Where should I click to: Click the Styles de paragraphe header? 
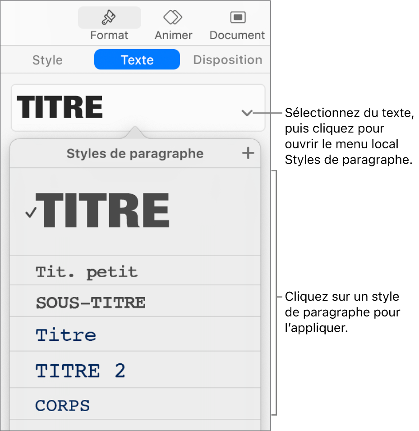click(x=135, y=154)
